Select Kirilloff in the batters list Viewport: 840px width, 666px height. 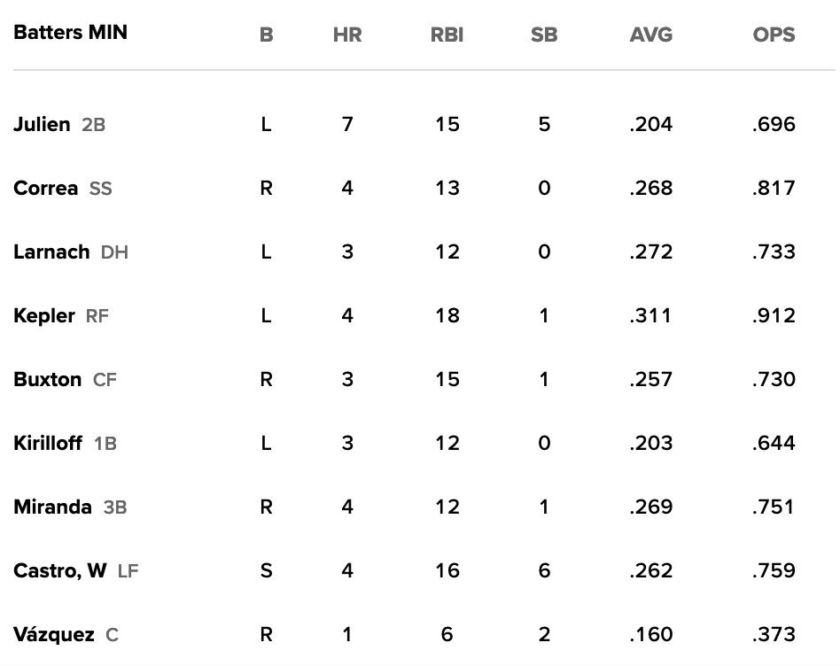(49, 443)
